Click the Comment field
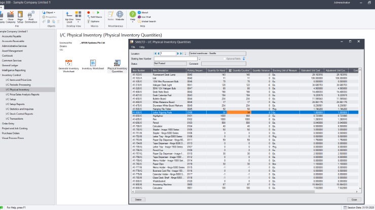 click(x=223, y=64)
